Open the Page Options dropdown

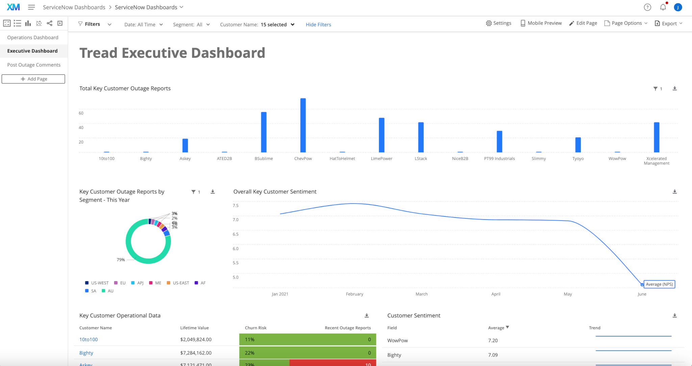tap(626, 23)
